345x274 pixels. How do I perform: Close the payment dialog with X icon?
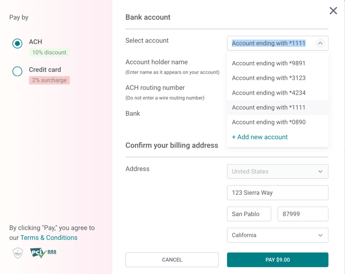(333, 11)
